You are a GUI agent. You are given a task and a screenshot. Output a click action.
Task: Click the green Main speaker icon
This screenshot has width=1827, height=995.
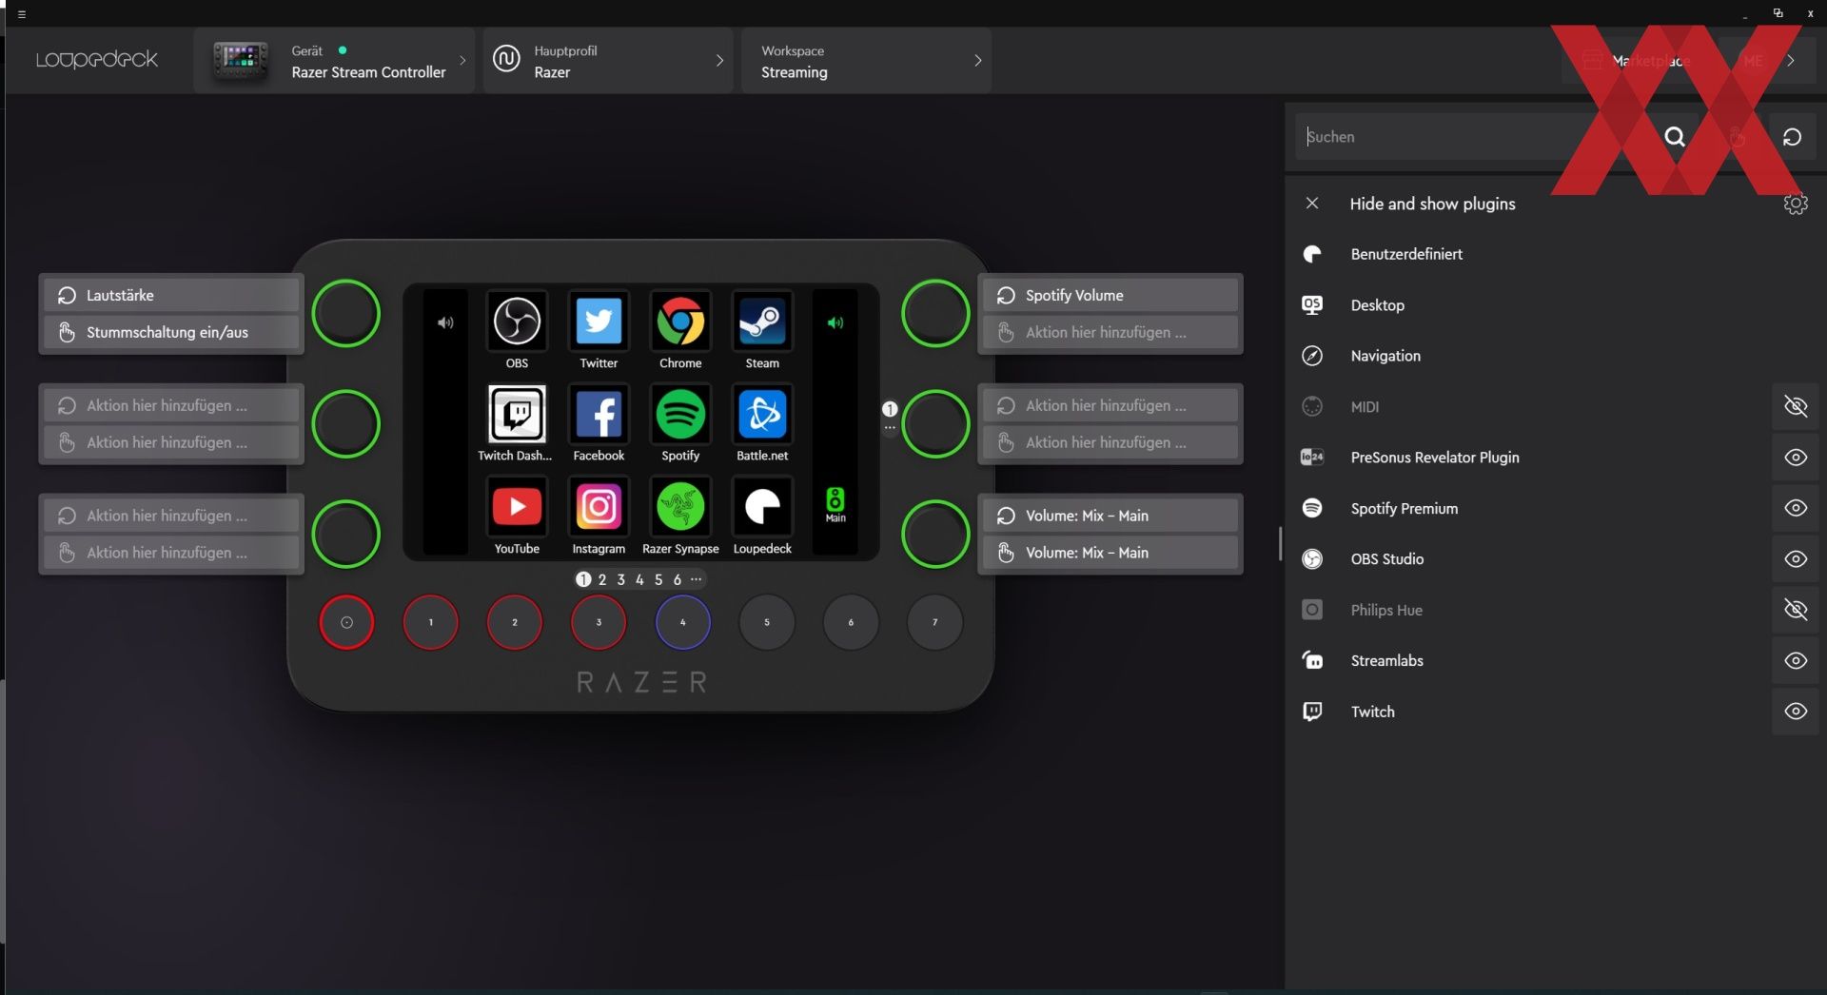point(835,504)
